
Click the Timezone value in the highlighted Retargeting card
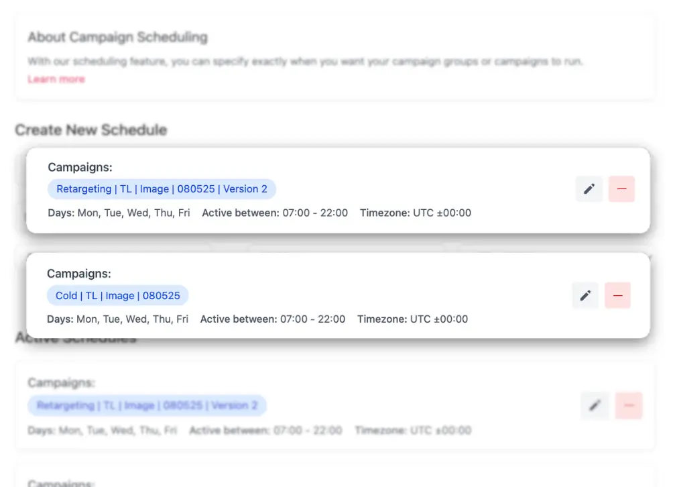(442, 213)
